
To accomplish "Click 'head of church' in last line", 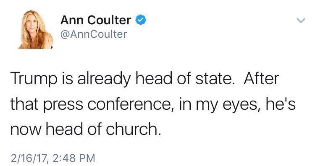I will tap(103, 129).
